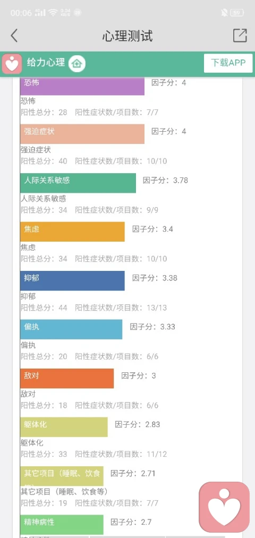The image size is (255, 538).
Task: Select the salmon 强迫症状 bar
Action: point(82,134)
